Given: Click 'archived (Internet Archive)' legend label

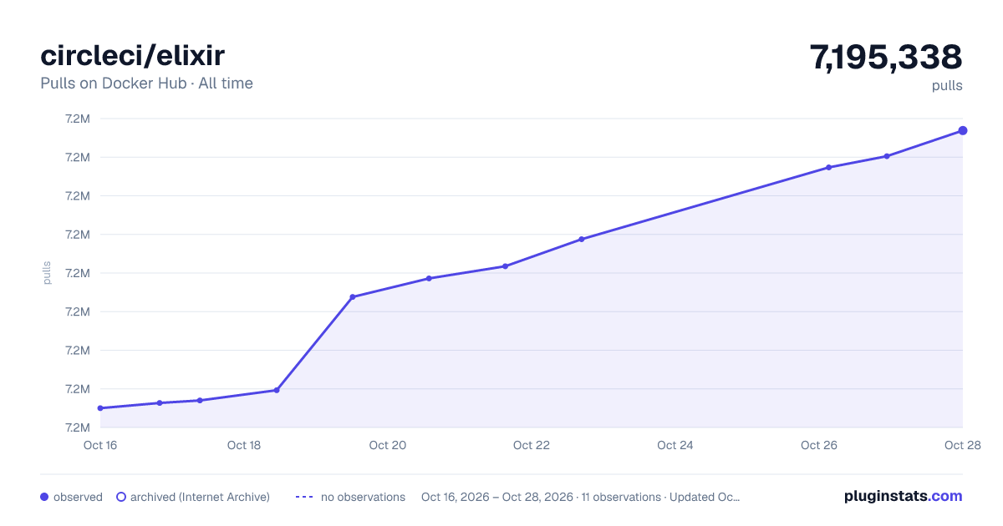Looking at the screenshot, I should (200, 497).
